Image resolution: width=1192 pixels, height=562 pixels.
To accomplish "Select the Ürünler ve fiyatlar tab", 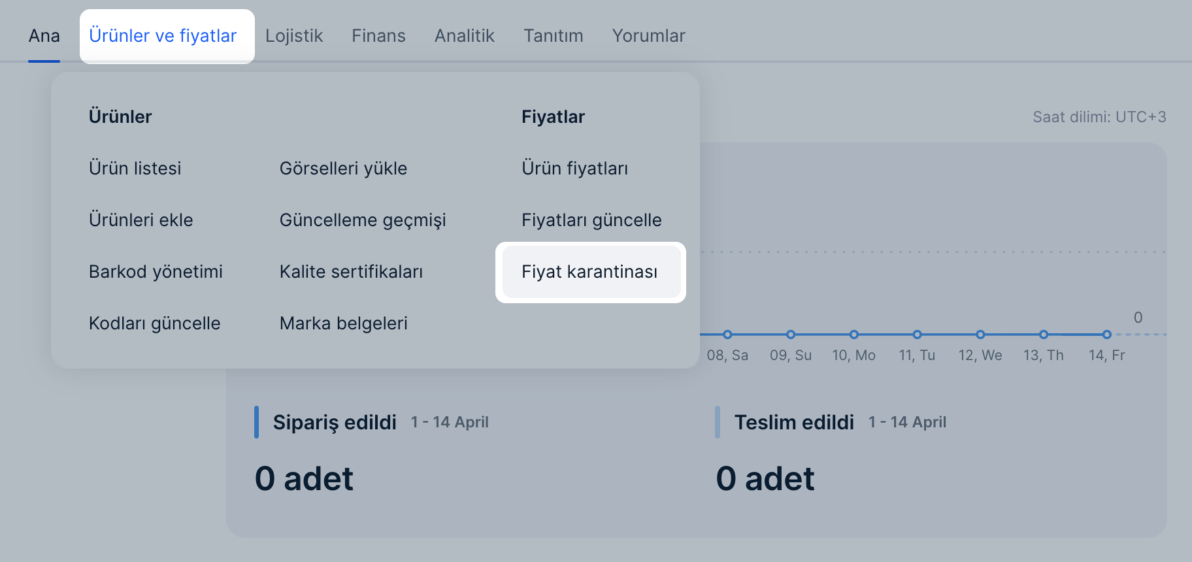I will pos(163,36).
